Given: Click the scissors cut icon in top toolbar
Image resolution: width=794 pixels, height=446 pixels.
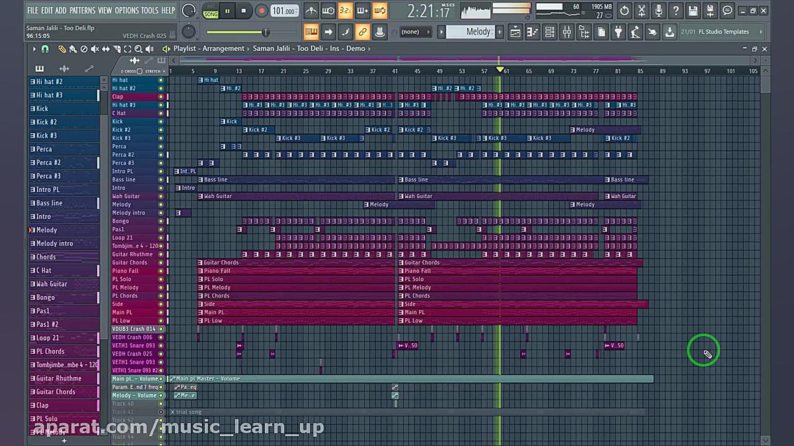Looking at the screenshot, I should (x=642, y=11).
